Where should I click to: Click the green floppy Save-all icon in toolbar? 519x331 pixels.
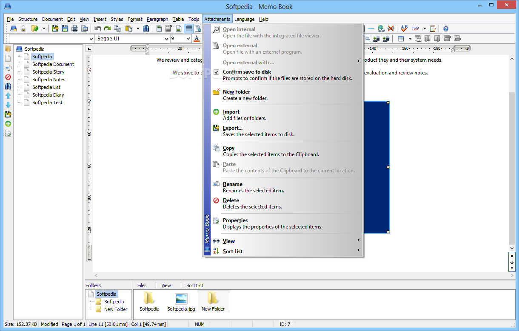pos(55,29)
